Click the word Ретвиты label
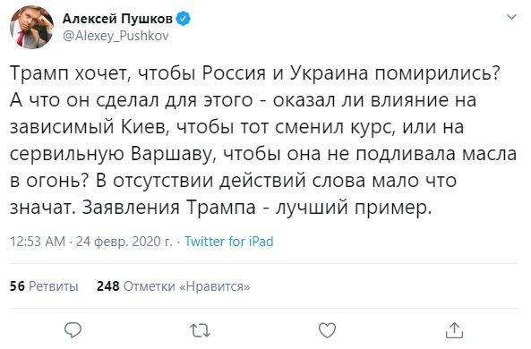The image size is (531, 349). pyautogui.click(x=54, y=286)
